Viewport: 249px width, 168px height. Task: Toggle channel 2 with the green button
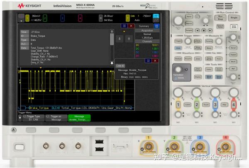coord(197,105)
